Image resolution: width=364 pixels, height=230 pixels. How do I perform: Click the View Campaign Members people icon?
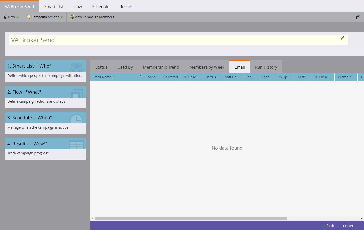[72, 17]
